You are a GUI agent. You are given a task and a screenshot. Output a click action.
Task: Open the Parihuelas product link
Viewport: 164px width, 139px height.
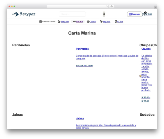point(82,49)
